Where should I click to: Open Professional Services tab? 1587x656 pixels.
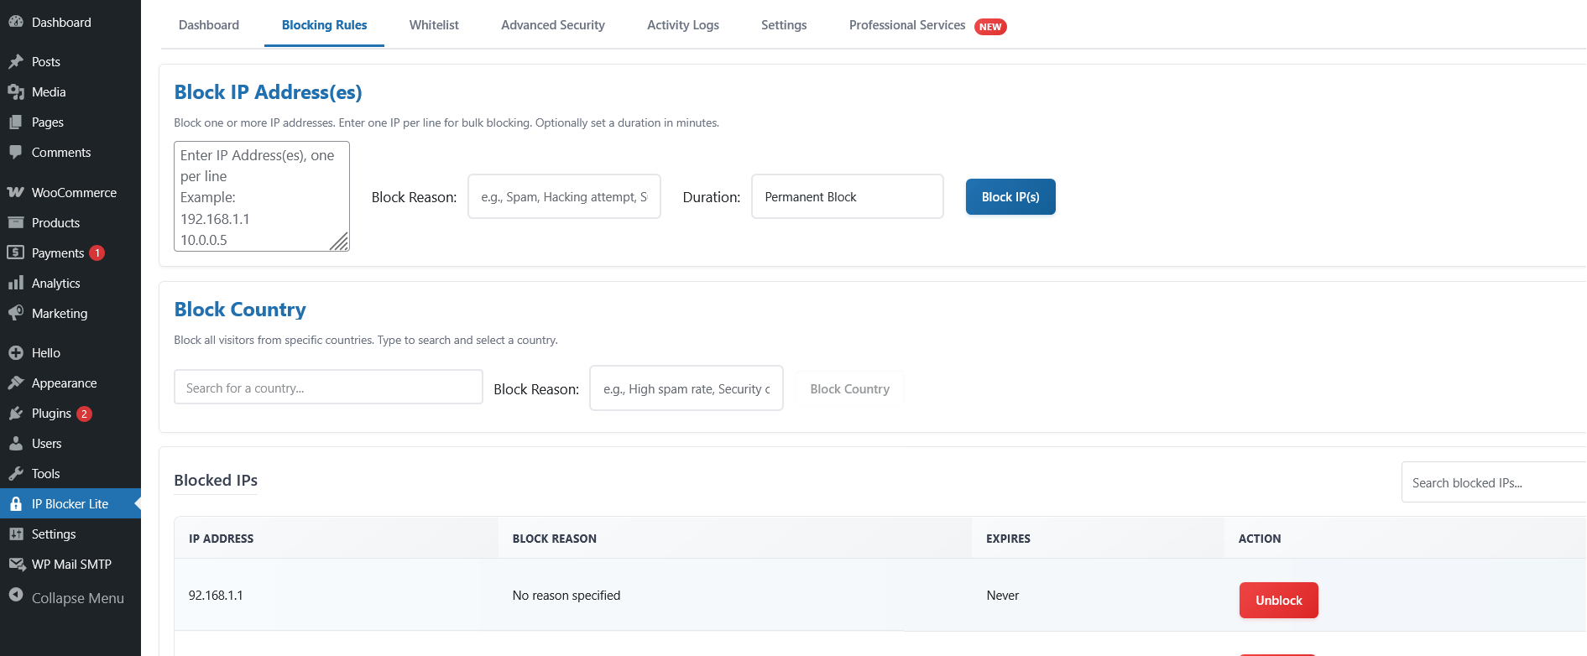pos(907,25)
